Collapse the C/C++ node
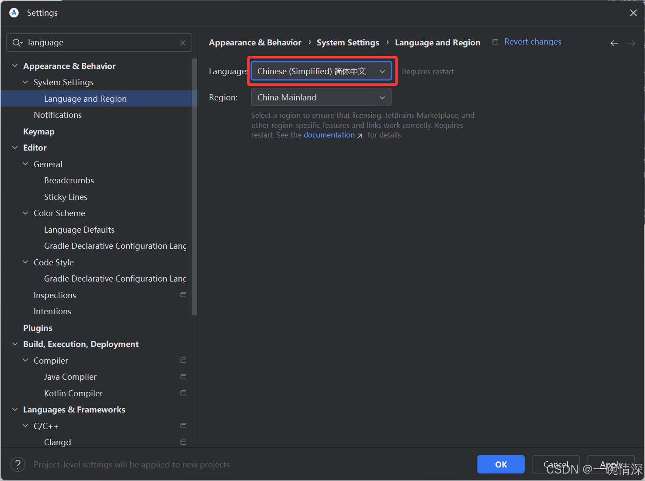This screenshot has height=481, width=645. pos(25,426)
